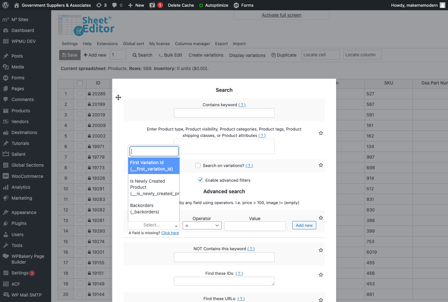The image size is (448, 302).
Task: Star the Search on variations option
Action: click(x=321, y=165)
